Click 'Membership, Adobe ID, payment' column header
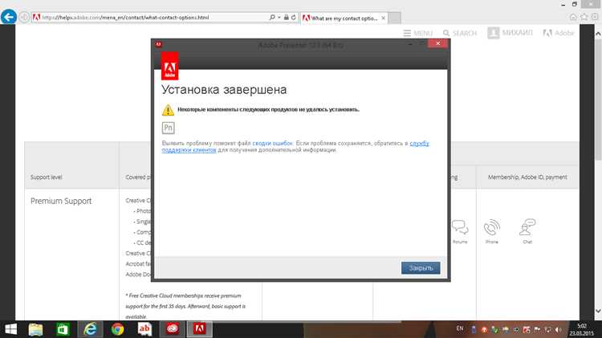 click(x=527, y=177)
